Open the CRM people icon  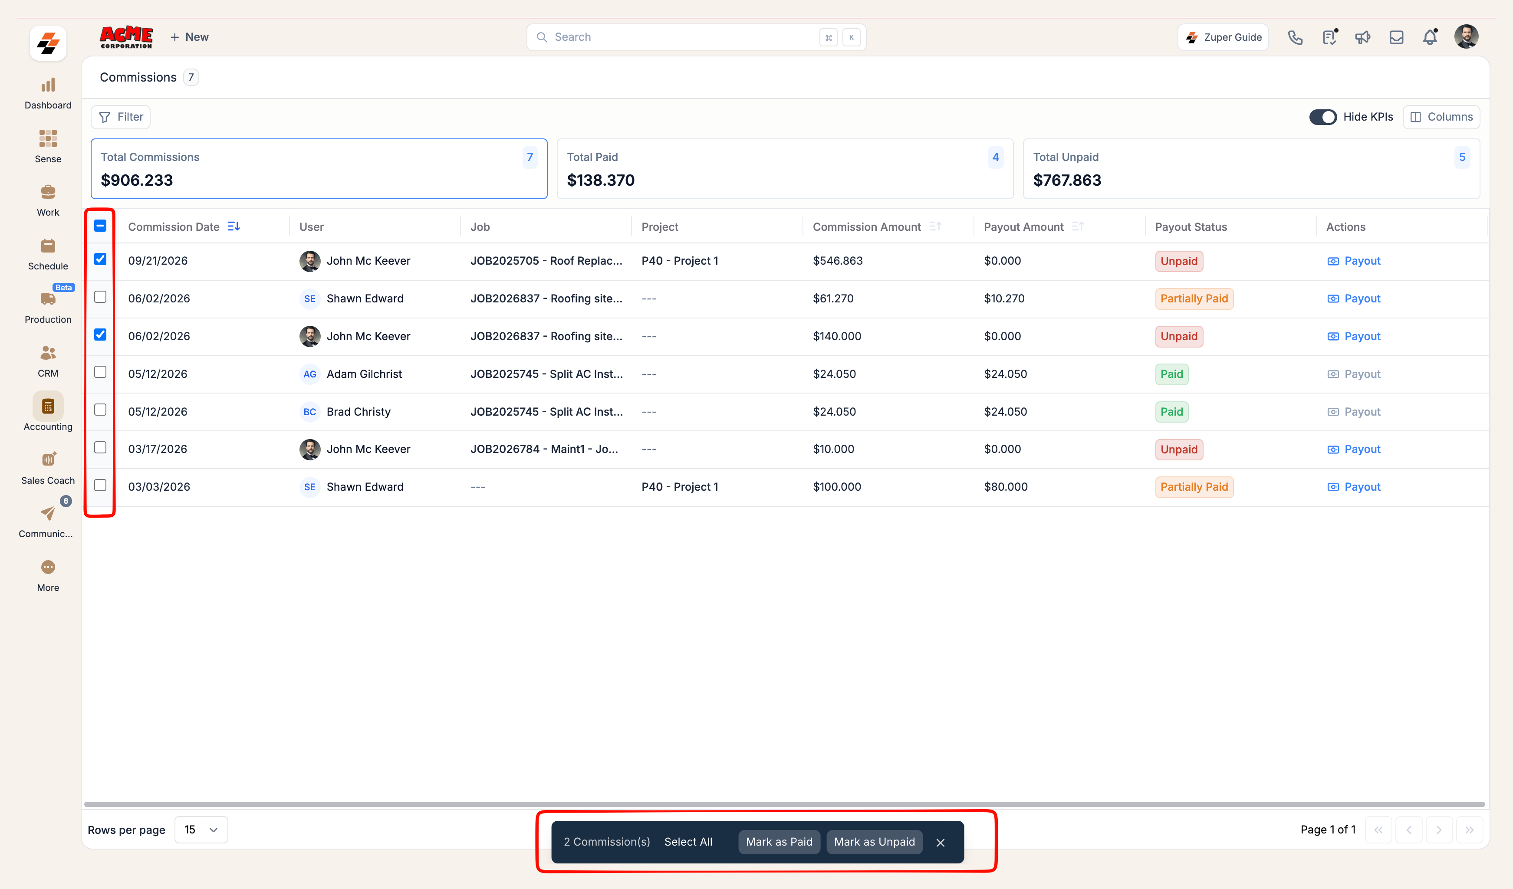pos(48,352)
